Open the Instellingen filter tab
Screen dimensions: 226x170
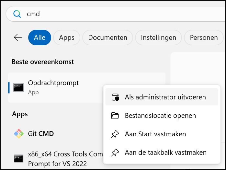[158, 38]
